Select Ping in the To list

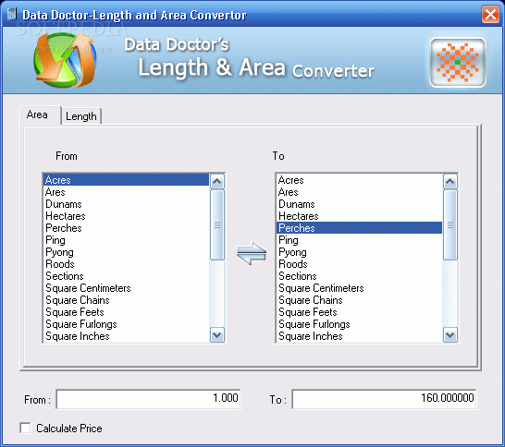tap(360, 240)
